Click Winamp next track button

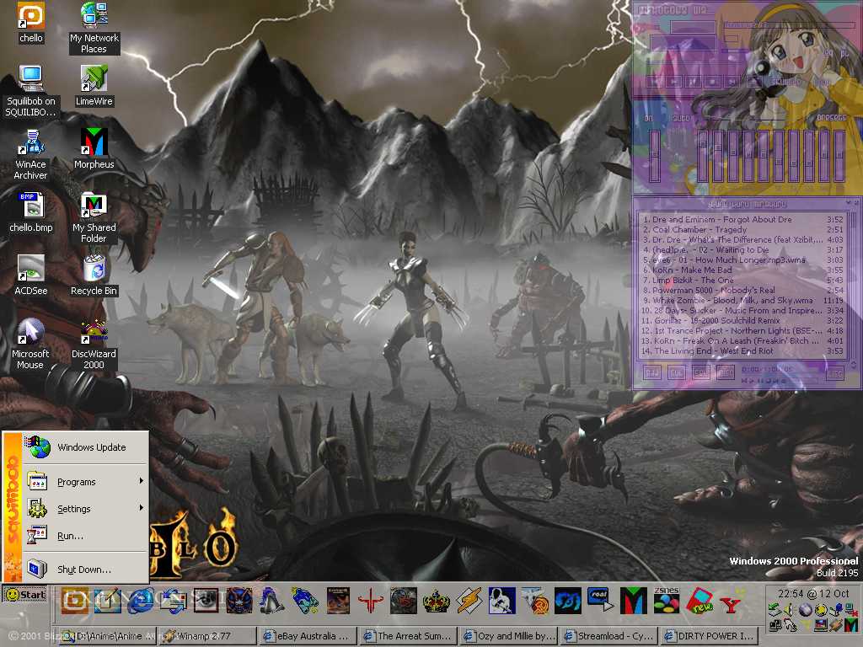click(732, 82)
